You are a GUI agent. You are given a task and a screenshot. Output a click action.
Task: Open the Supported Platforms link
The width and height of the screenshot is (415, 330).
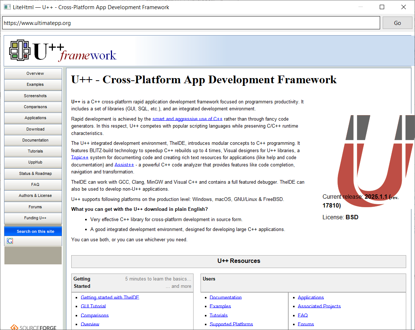coord(231,324)
